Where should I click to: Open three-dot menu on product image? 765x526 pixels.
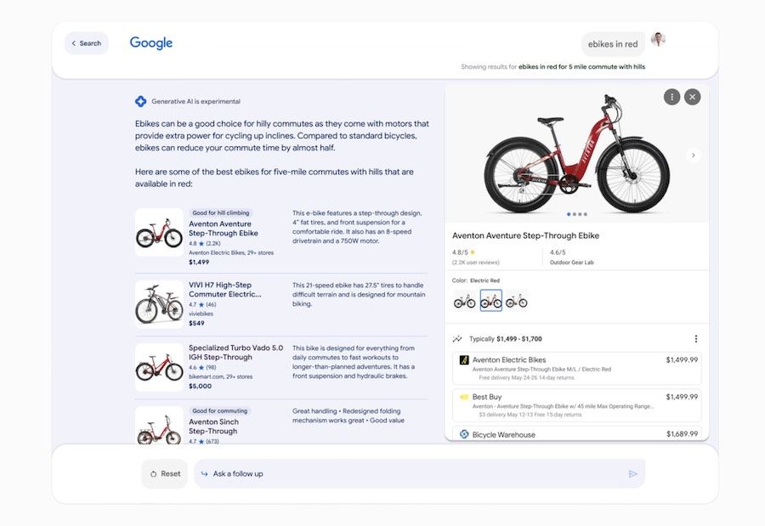point(671,97)
